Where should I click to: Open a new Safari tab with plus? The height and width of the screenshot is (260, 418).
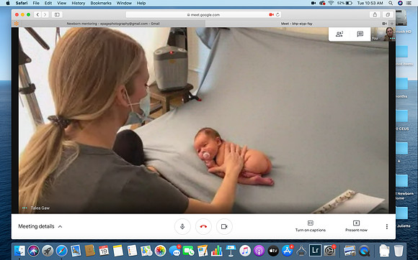coord(392,24)
